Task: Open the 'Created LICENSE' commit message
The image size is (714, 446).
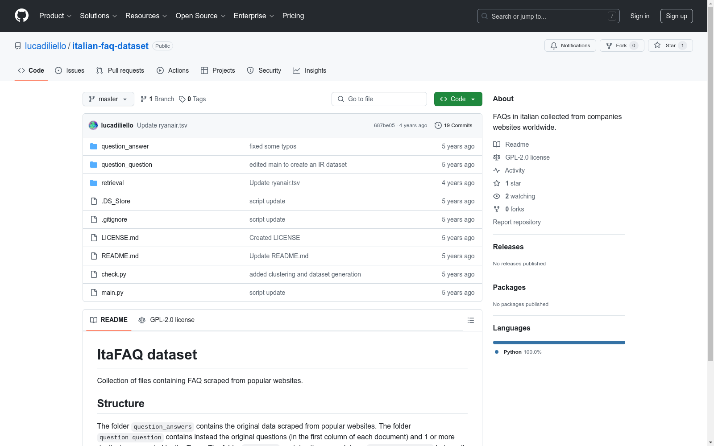Action: 275,238
